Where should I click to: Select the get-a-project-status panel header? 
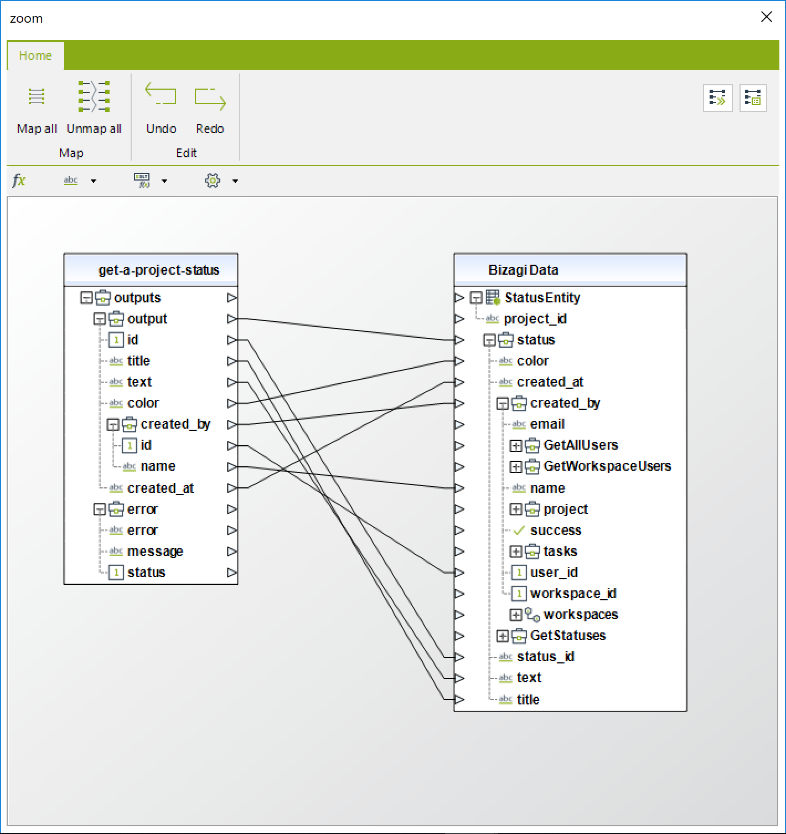tap(151, 270)
